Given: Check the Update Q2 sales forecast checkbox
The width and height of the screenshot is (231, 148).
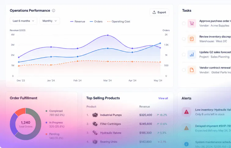Looking at the screenshot, I should 184,54.
